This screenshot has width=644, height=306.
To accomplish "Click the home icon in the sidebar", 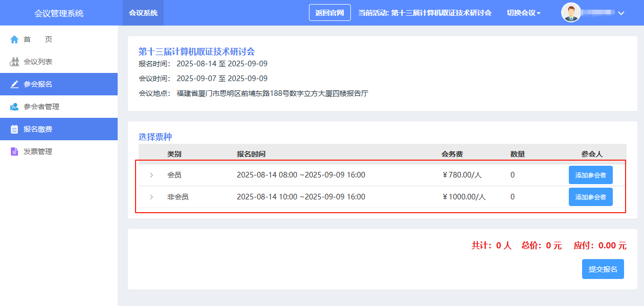I will (x=14, y=39).
